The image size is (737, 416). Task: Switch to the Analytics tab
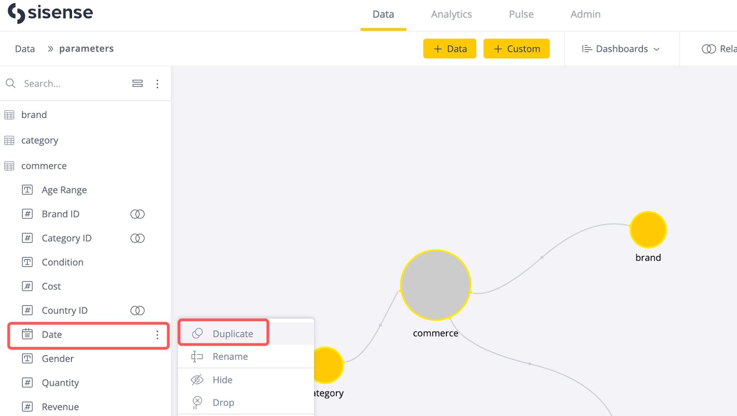[451, 14]
